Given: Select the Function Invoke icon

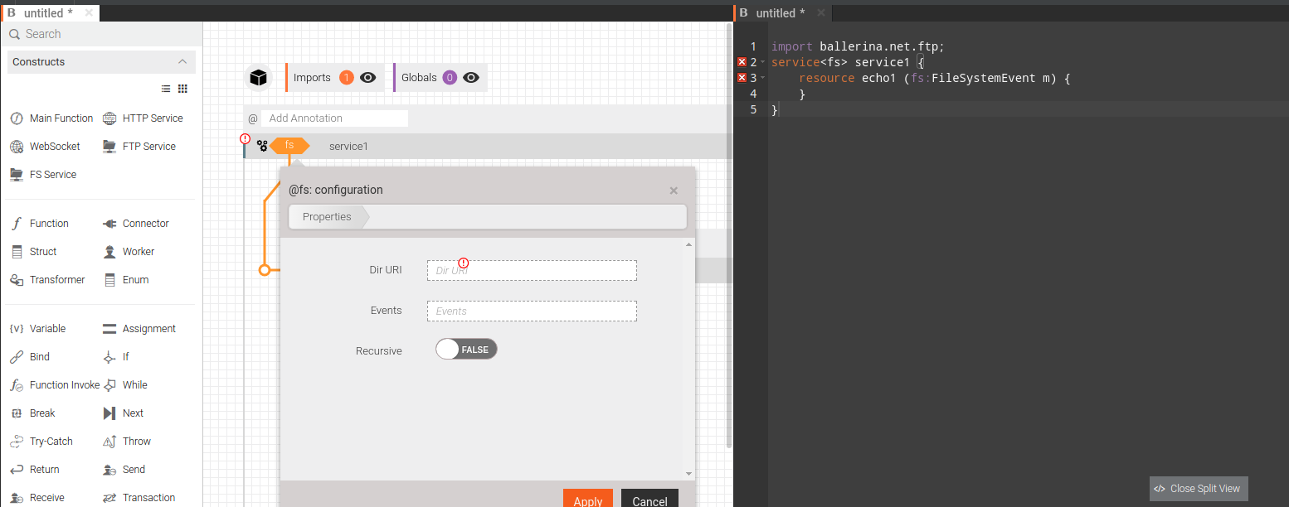Looking at the screenshot, I should click(16, 385).
